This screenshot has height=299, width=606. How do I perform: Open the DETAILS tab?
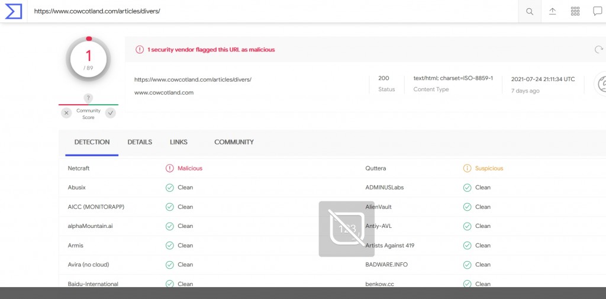140,142
